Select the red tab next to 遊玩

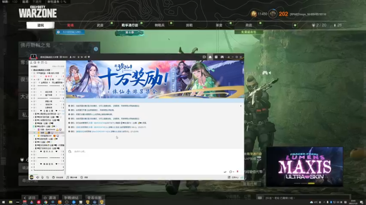(x=70, y=25)
